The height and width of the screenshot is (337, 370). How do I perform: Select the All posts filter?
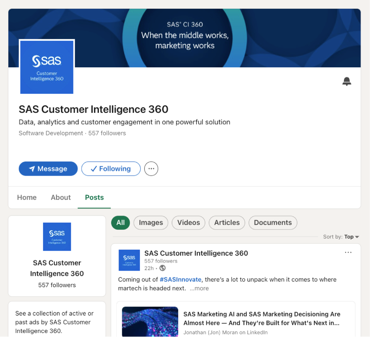120,222
